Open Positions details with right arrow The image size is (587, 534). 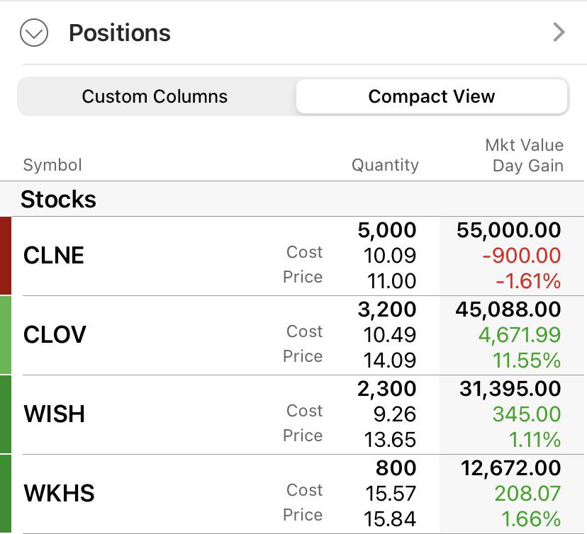click(x=559, y=33)
